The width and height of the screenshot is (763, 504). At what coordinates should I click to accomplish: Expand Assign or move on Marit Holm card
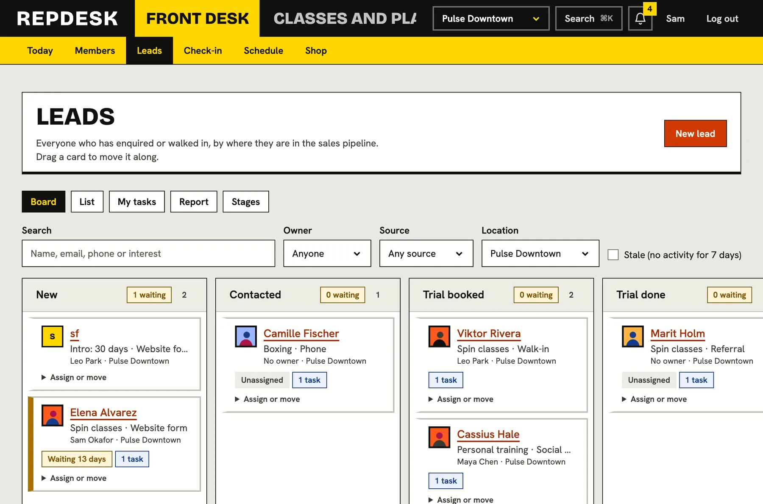(x=654, y=399)
